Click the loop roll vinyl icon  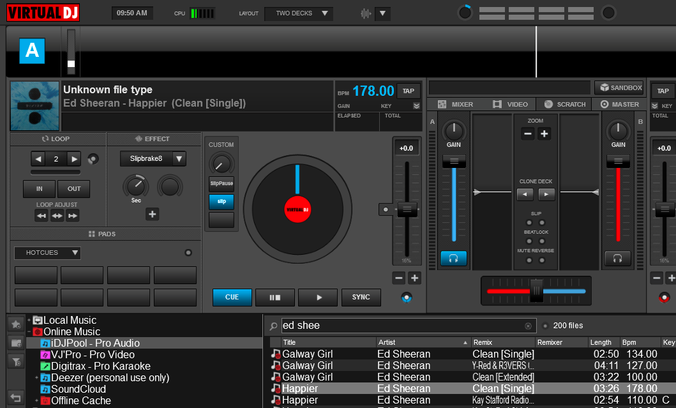coord(93,159)
